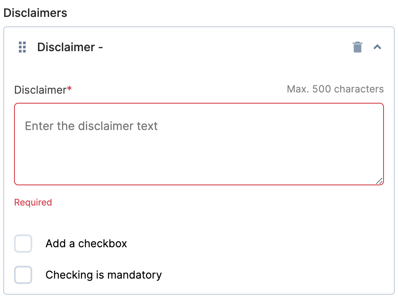Enable the Add a checkbox option
Screen dimensions: 398x298
click(23, 244)
